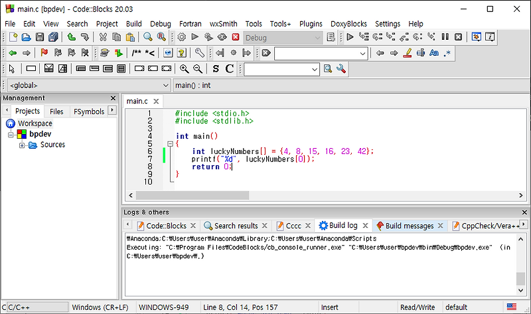Paste from clipboard using paste icon
This screenshot has width=531, height=314.
point(130,37)
